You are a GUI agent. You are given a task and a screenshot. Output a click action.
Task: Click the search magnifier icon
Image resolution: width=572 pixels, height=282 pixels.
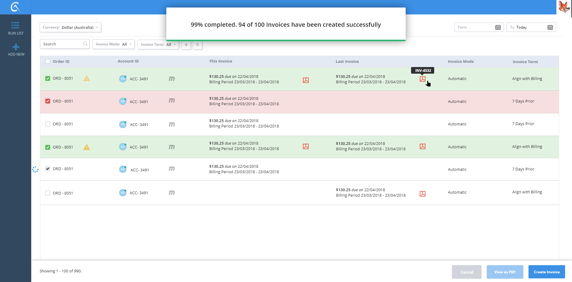86,44
